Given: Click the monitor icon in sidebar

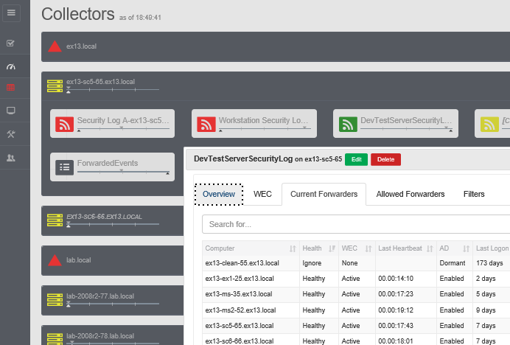Looking at the screenshot, I should point(11,111).
